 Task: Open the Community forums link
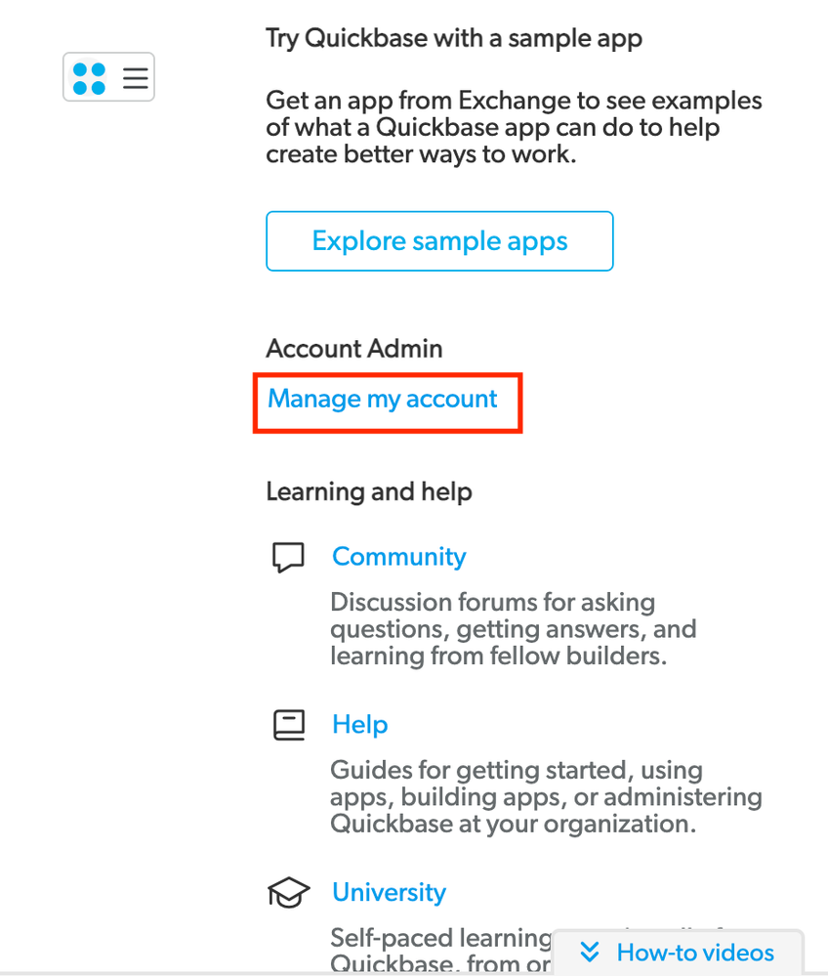[398, 557]
